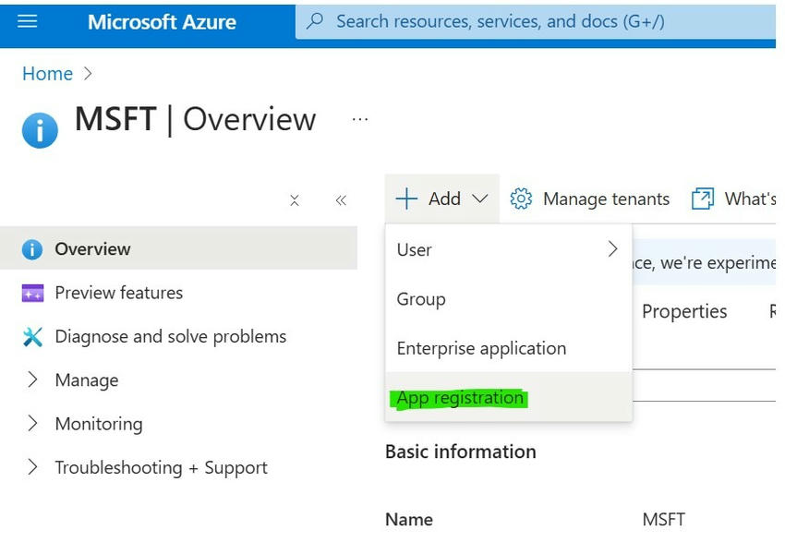This screenshot has width=785, height=542.
Task: Switch to the Properties tab
Action: pos(684,312)
